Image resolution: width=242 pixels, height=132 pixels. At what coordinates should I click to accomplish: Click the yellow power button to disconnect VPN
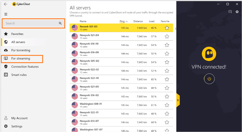coord(209,79)
